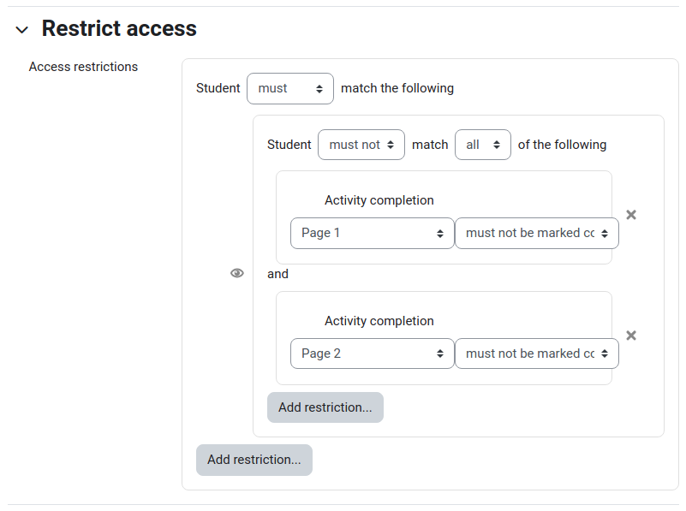Click Activity completion heading above Page 2

pyautogui.click(x=379, y=321)
